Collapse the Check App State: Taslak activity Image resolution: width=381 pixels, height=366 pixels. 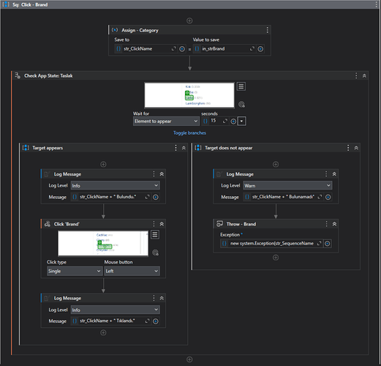coord(364,76)
